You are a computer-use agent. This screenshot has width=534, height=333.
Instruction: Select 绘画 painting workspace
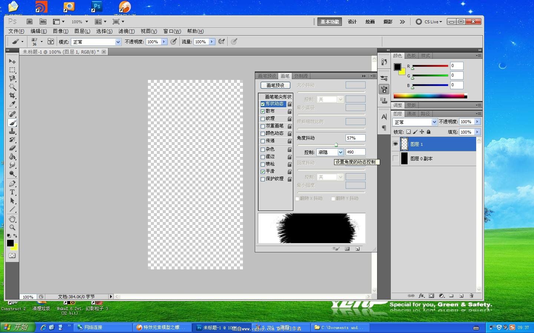[x=370, y=22]
